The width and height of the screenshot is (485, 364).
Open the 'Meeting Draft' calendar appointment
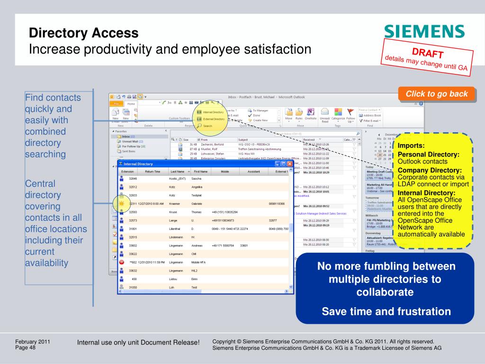point(379,175)
